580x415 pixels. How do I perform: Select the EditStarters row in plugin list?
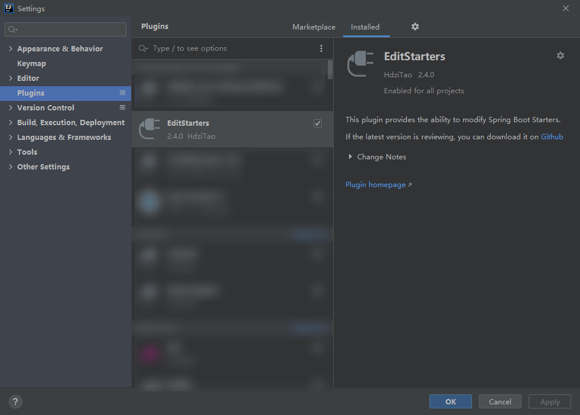pyautogui.click(x=232, y=129)
